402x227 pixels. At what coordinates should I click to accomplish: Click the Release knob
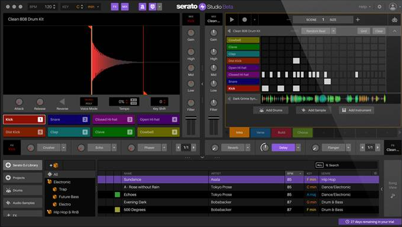click(40, 102)
